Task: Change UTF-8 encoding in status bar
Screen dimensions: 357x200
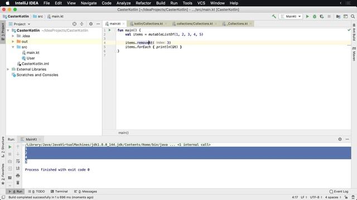Action: [316, 197]
